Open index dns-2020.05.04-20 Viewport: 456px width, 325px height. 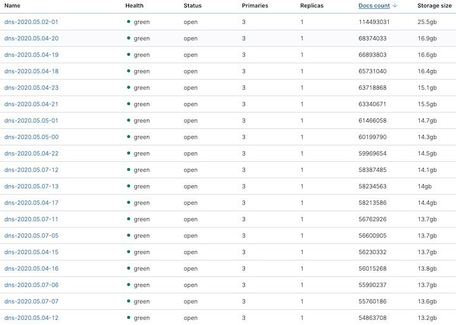click(x=31, y=39)
